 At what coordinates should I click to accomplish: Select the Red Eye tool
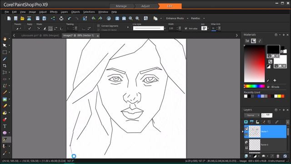(x=5, y=79)
